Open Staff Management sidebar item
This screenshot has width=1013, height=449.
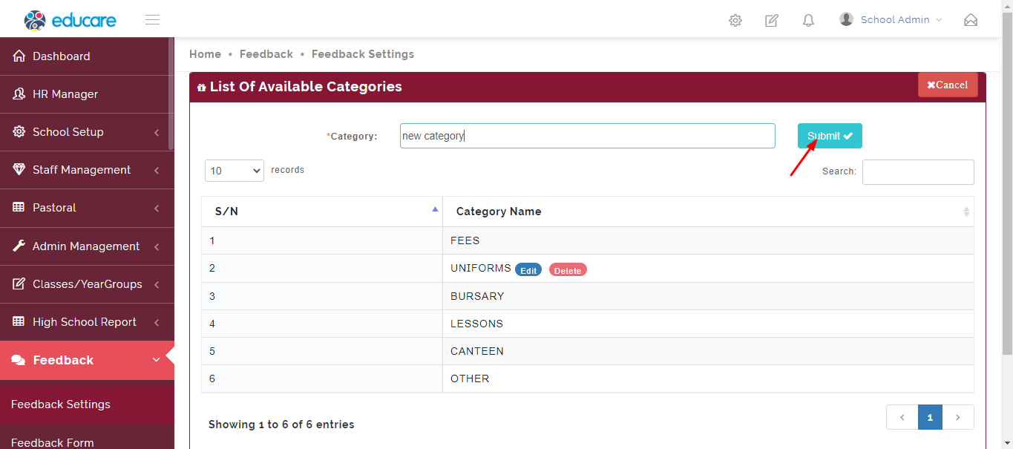pos(87,170)
